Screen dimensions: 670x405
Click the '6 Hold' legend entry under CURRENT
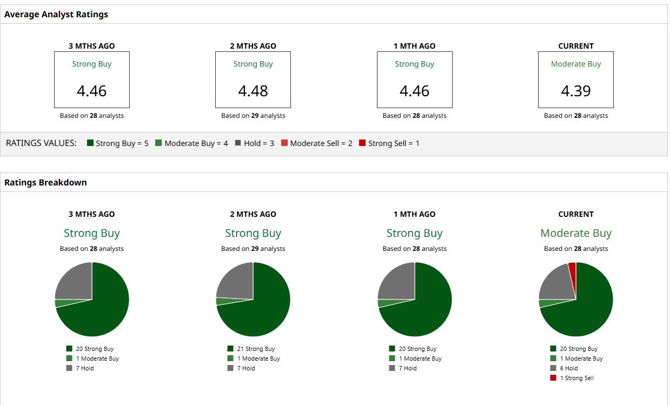[564, 368]
